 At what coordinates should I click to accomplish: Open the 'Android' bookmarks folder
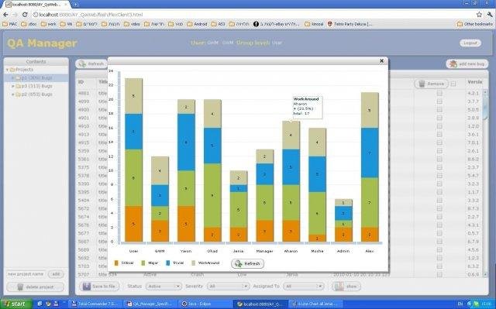click(x=197, y=24)
